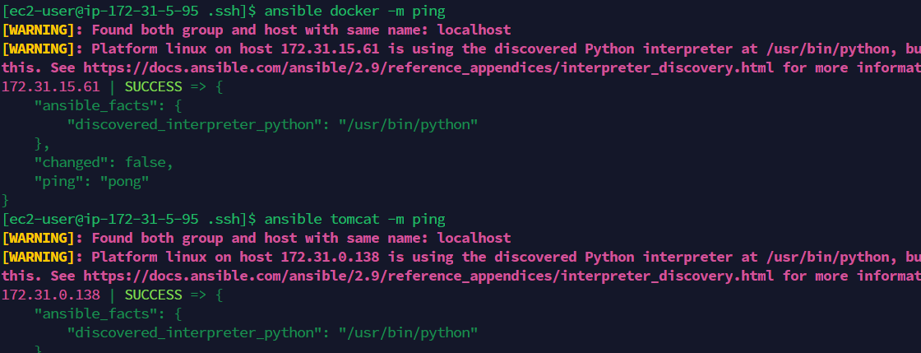Click the closing brace after the pong line
Screen dimensions: 921x353
pyautogui.click(x=6, y=200)
